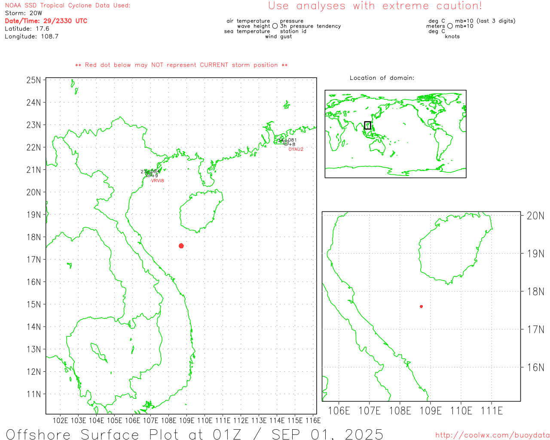Click 'mb*10 (last 3 digits)' units label

[485, 21]
